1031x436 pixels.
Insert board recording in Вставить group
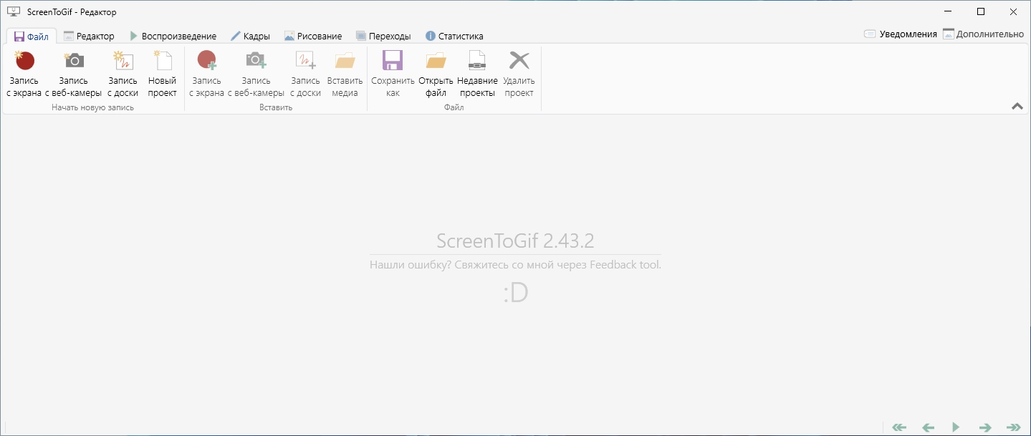click(x=306, y=74)
